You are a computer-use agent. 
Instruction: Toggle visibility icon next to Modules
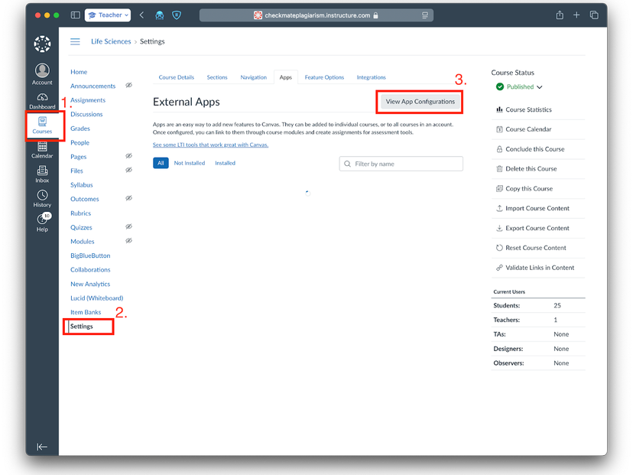coord(128,242)
